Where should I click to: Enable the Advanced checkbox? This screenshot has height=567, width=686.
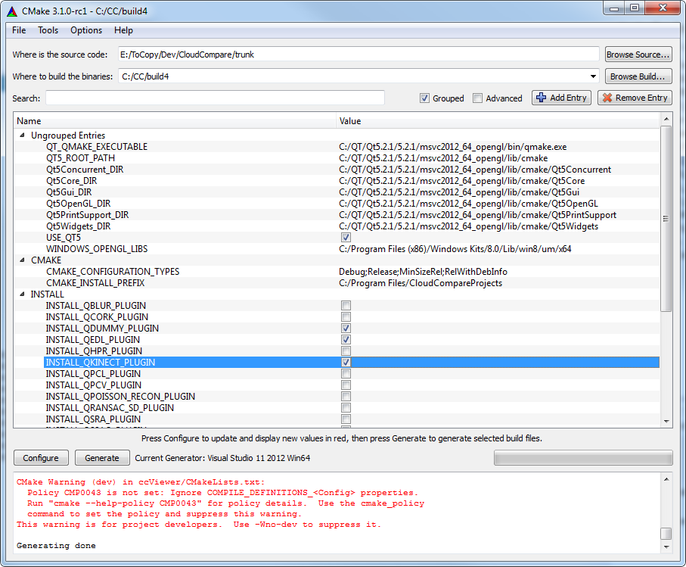click(x=477, y=98)
